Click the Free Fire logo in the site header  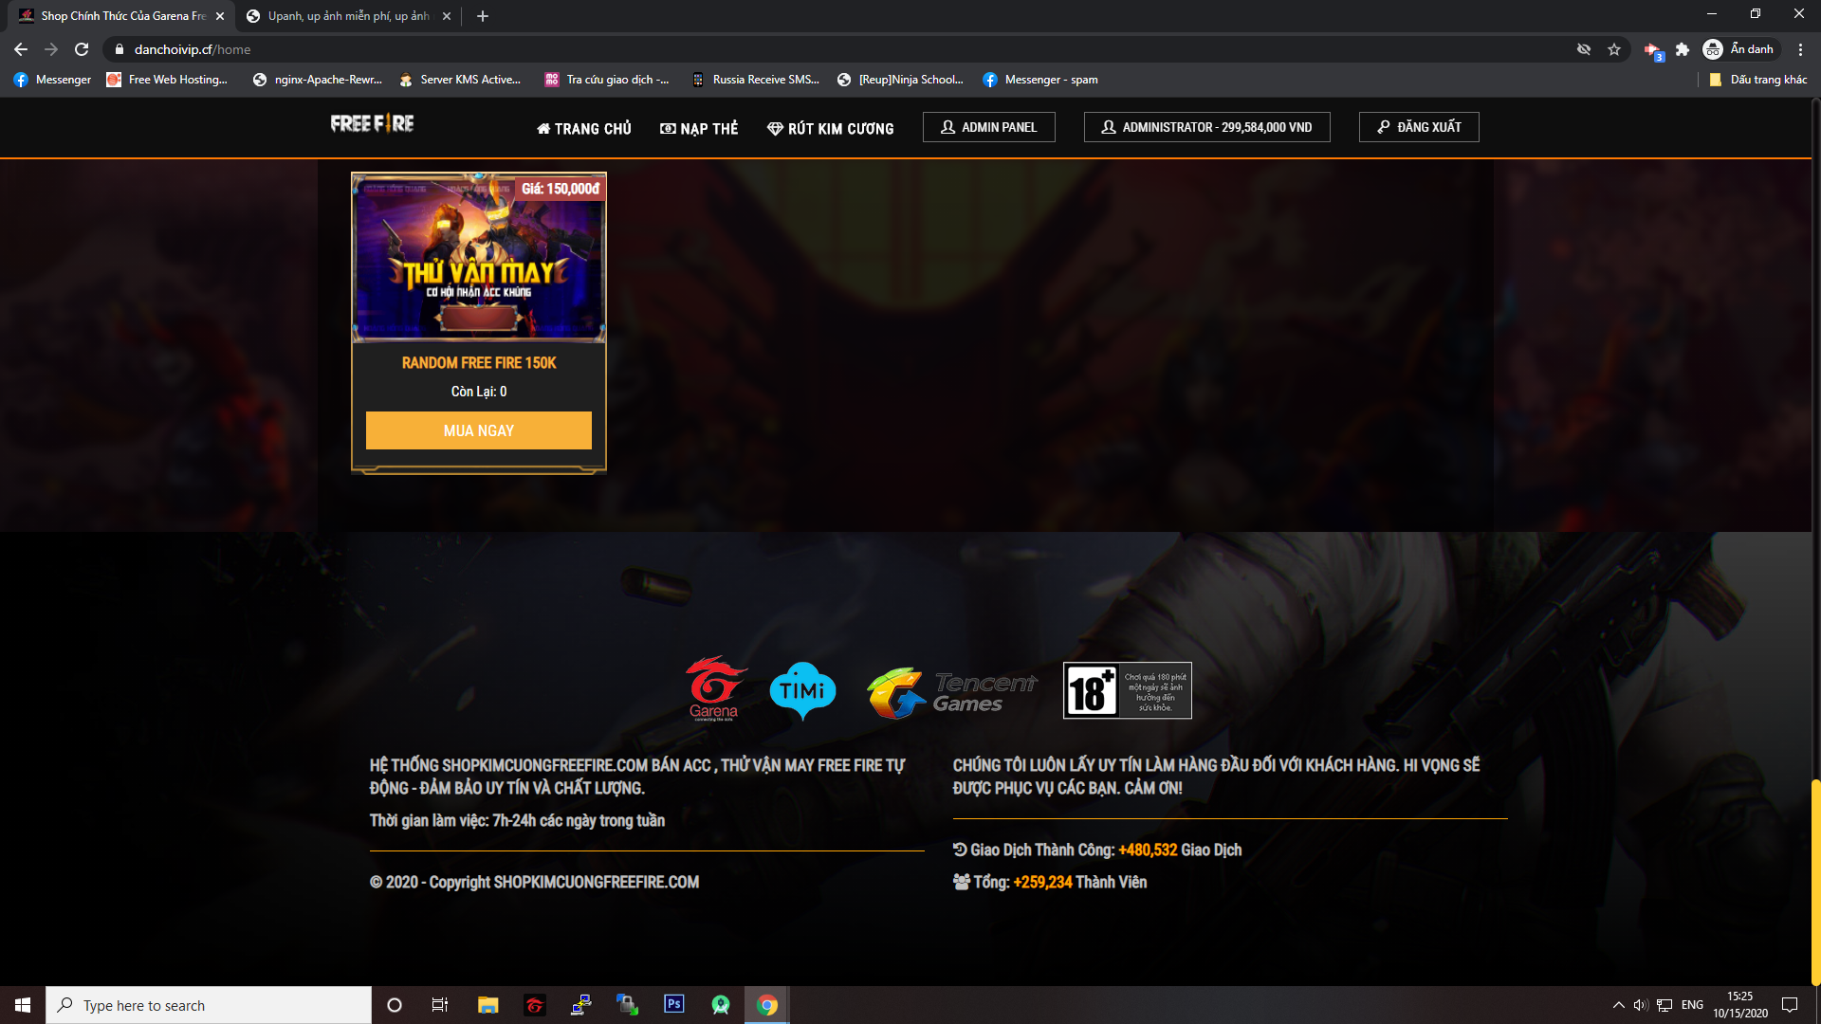click(x=372, y=124)
